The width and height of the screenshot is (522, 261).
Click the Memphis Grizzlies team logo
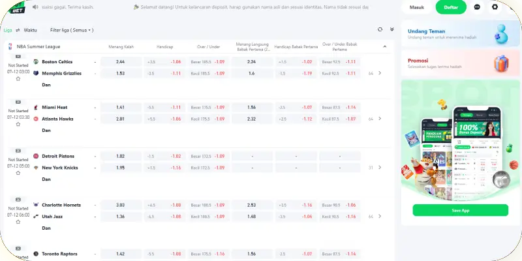[x=36, y=73]
